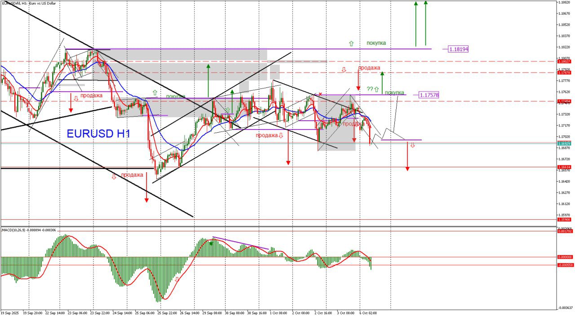Screen dimensions: 575x317
Task: Click the 19 Sep 2025 time axis label
Action: (x=10, y=313)
